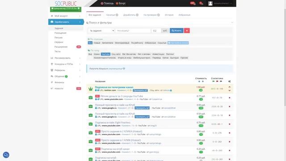The image size is (286, 161).
Task: Toggle the 'Клики' type filter
Action: (97, 54)
